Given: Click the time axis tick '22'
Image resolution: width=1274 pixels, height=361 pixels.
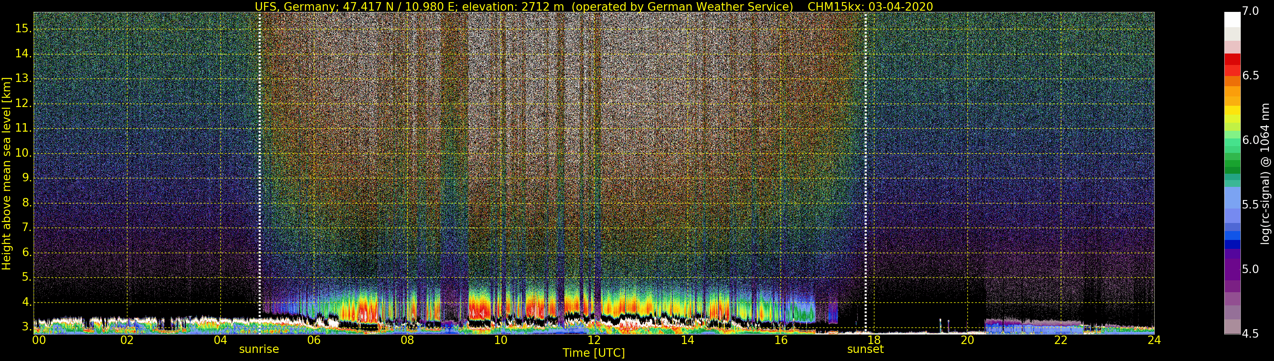Looking at the screenshot, I should (1061, 340).
